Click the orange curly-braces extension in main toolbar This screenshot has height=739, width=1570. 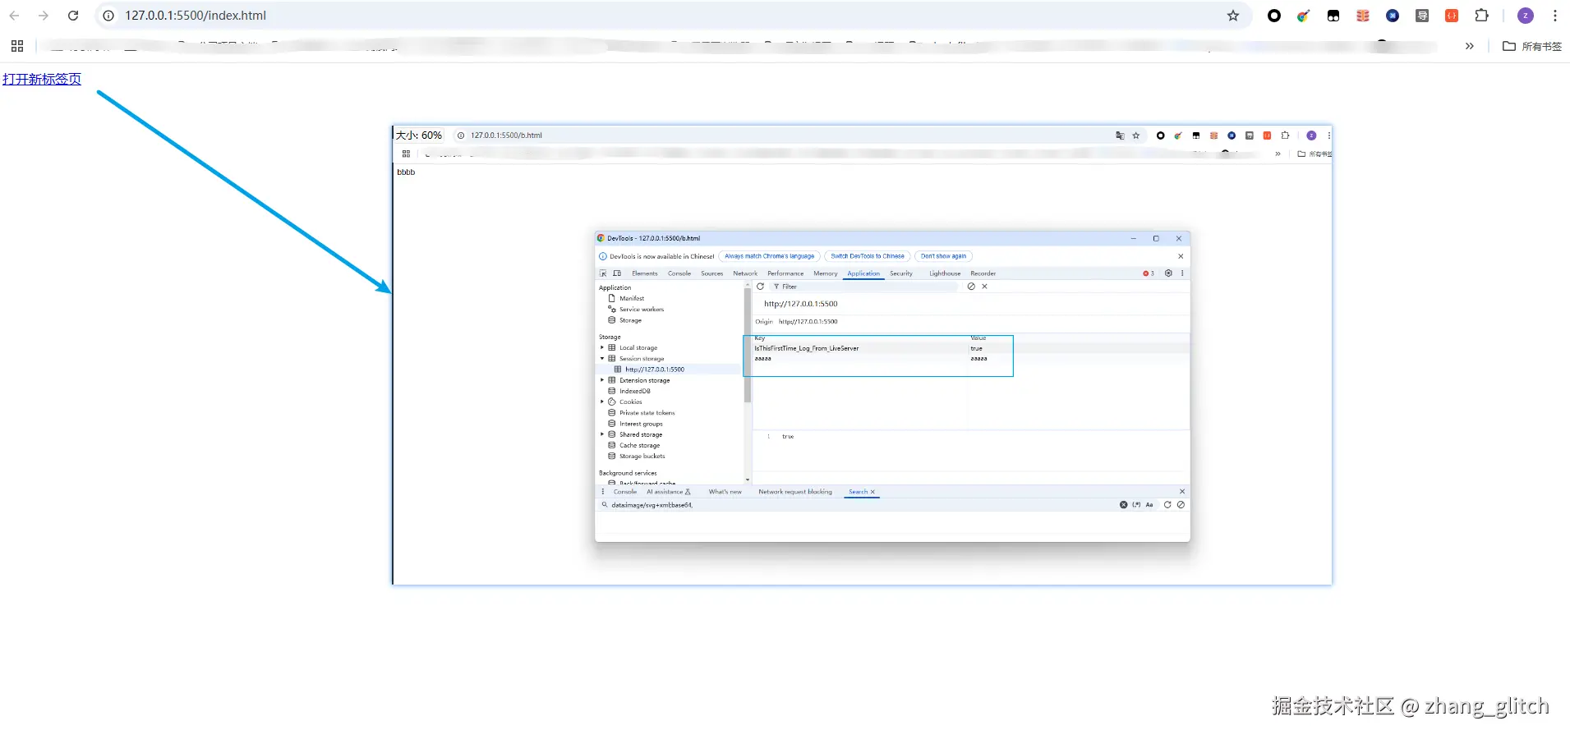tap(1452, 16)
